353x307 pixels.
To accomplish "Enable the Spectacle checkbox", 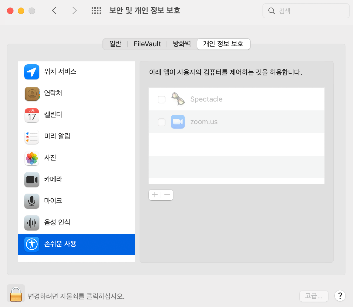I will coord(161,99).
